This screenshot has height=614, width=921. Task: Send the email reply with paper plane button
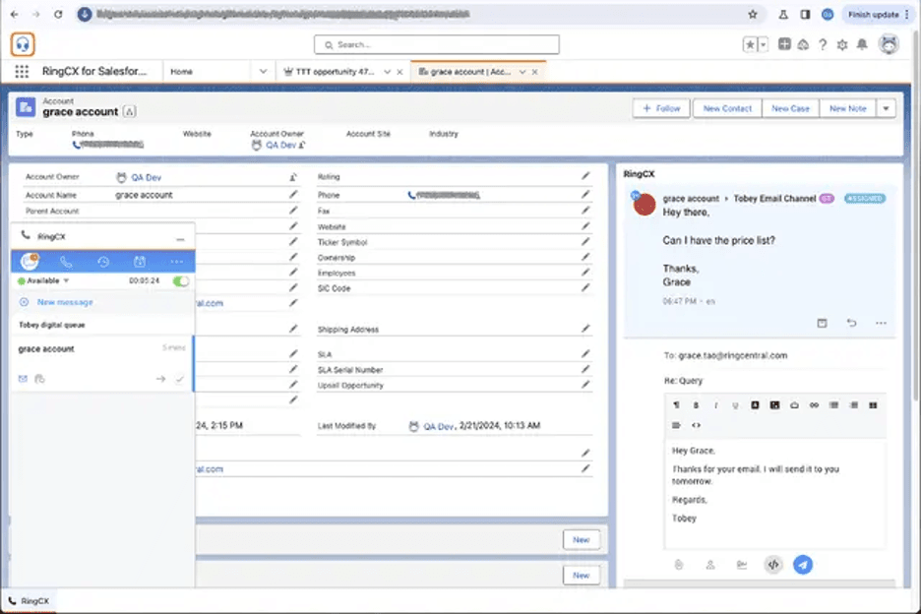(x=803, y=565)
